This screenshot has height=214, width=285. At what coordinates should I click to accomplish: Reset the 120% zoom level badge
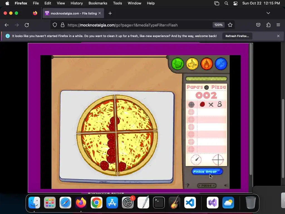pyautogui.click(x=218, y=25)
